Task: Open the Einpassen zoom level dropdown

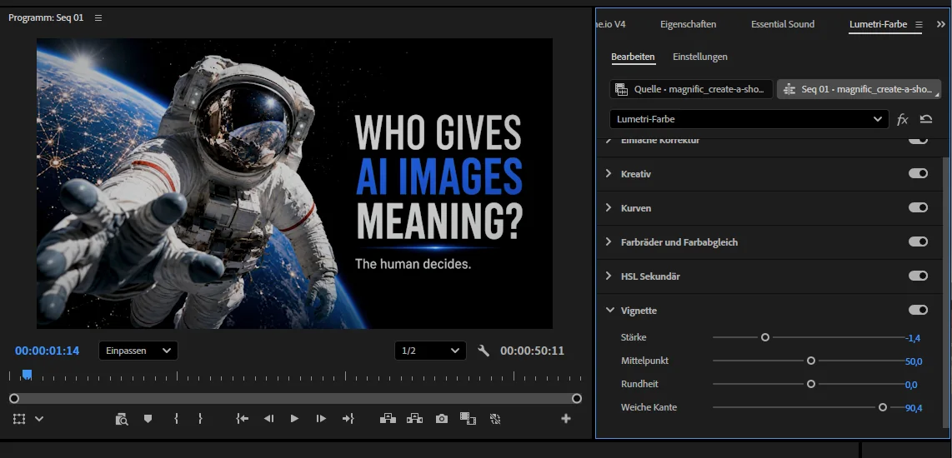Action: coord(138,351)
